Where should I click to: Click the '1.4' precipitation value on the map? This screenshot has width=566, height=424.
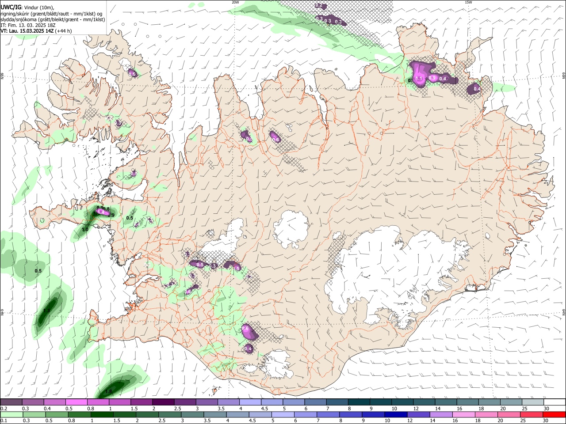coord(101,212)
